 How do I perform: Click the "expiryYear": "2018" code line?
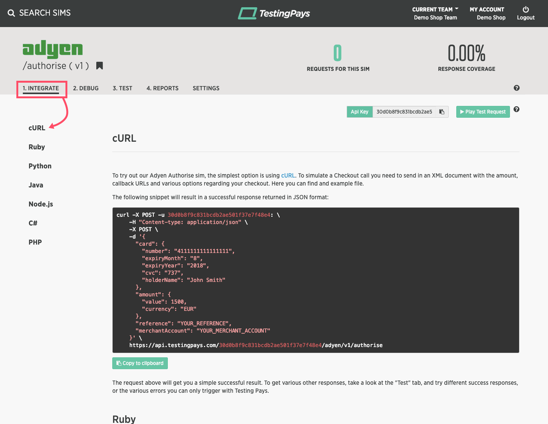click(x=175, y=266)
